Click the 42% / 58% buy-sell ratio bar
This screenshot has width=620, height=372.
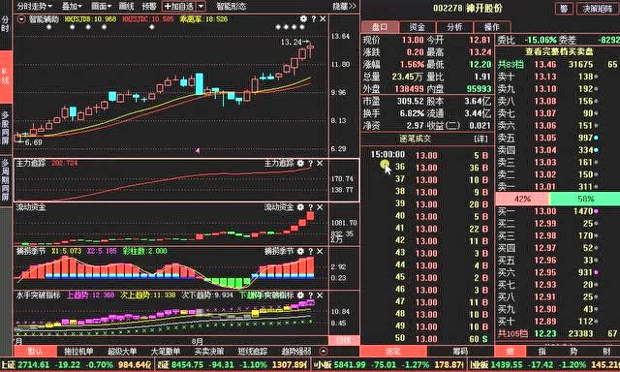pyautogui.click(x=558, y=199)
